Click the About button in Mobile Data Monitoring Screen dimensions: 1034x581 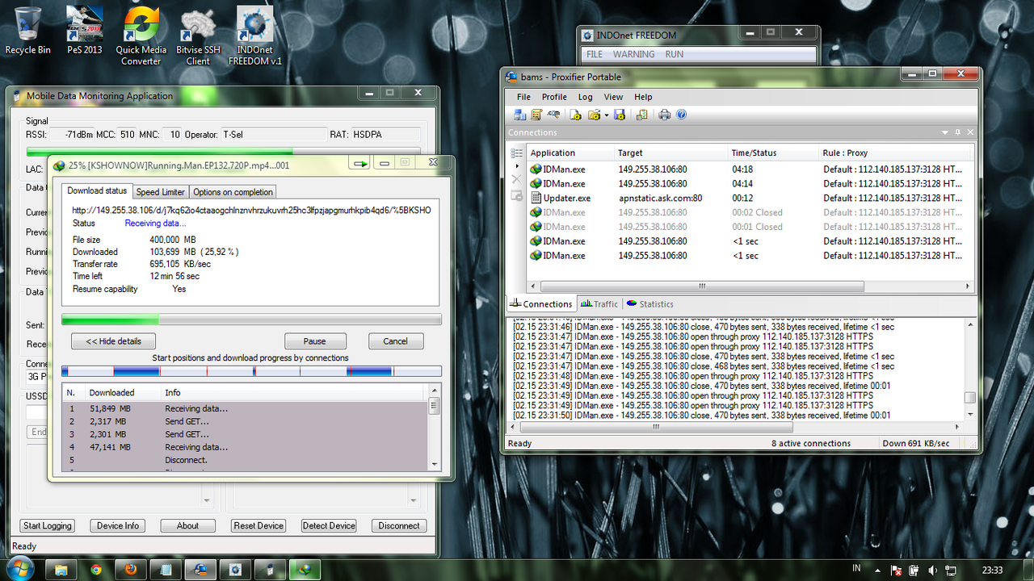coord(187,525)
